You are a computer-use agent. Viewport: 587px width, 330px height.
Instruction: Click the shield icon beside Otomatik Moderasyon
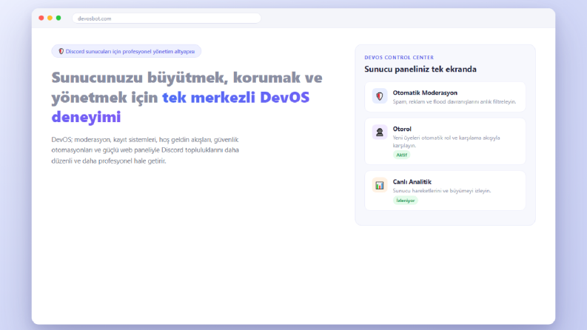pos(380,96)
